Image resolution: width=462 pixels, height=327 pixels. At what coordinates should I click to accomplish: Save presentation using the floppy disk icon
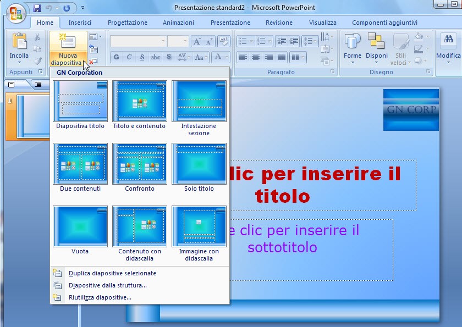pyautogui.click(x=37, y=8)
